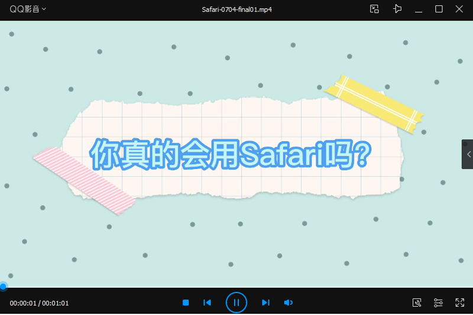Expand the side playlist panel arrow

click(x=468, y=154)
